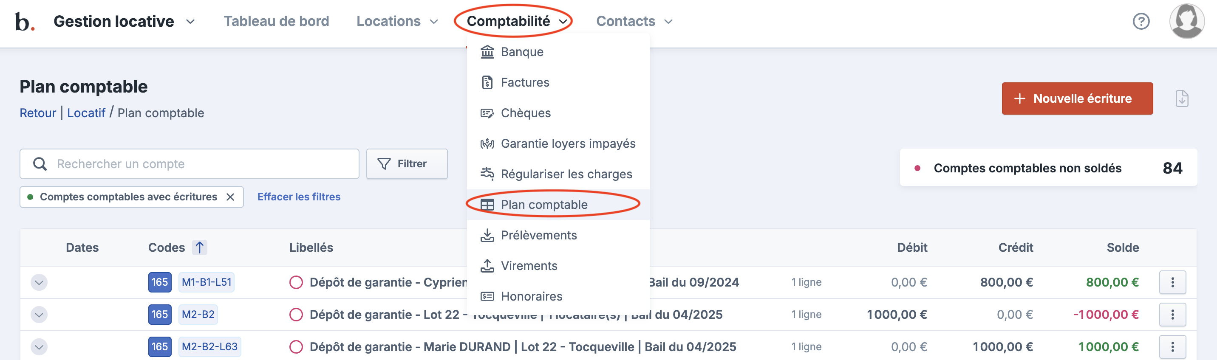Toggle the circle for Marie DURAND deposit
1217x360 pixels.
pyautogui.click(x=296, y=347)
